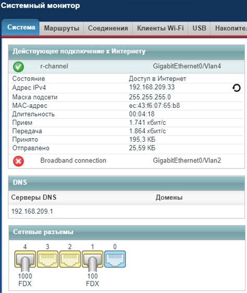The height and width of the screenshot is (293, 247).
Task: Open the Соединения tab
Action: pos(108,28)
